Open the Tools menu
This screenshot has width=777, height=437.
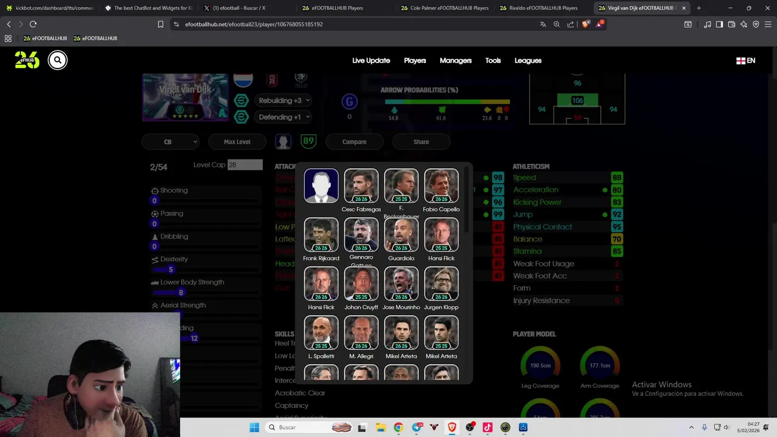pos(493,61)
